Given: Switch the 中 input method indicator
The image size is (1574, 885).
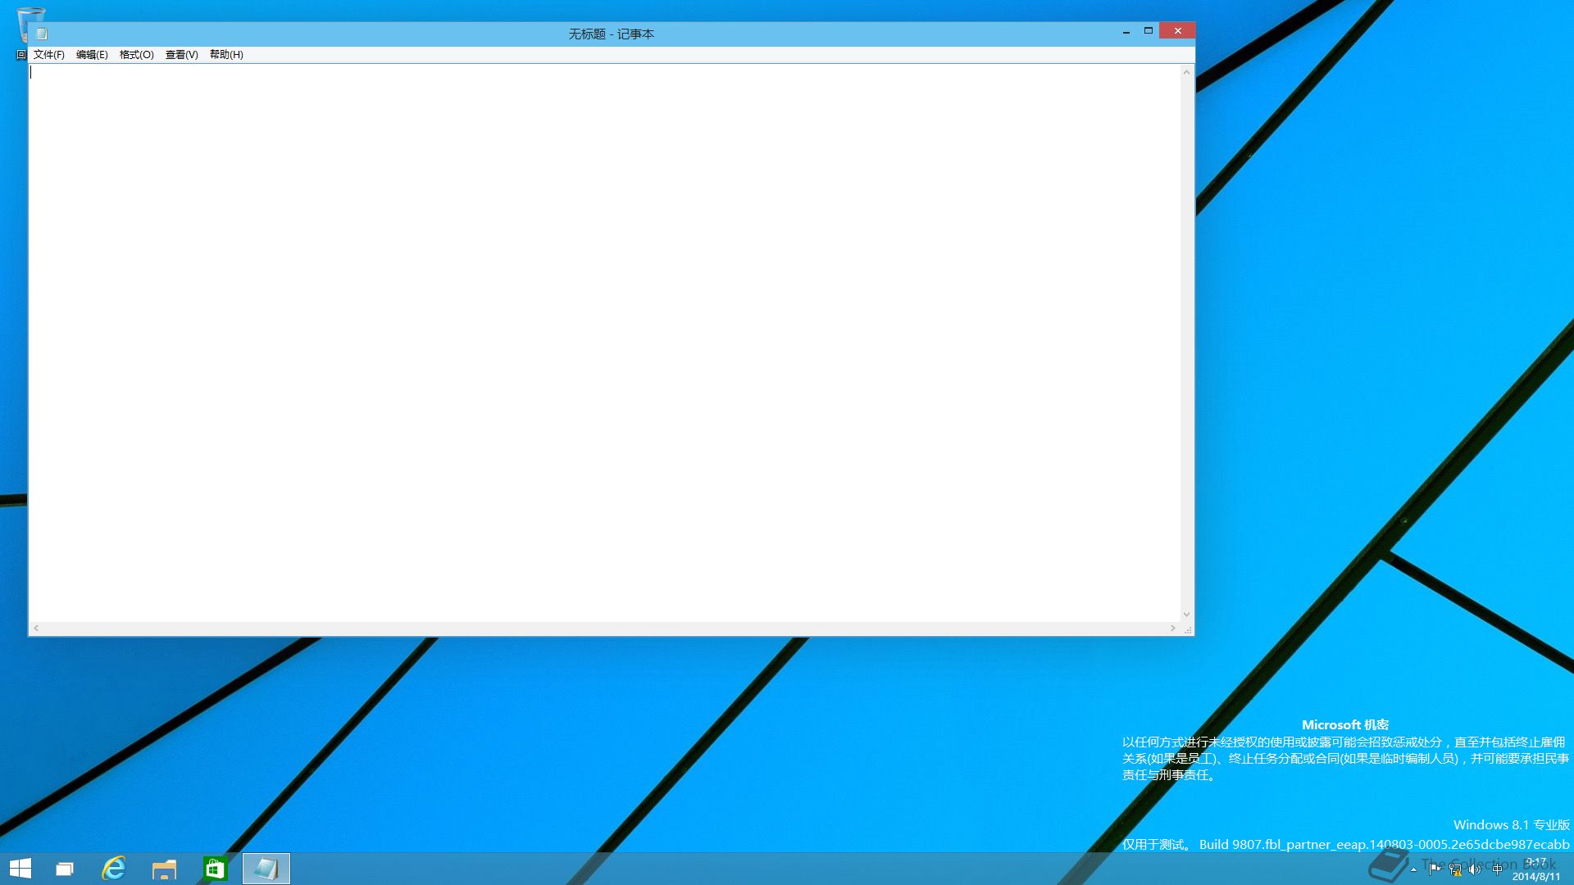Looking at the screenshot, I should click(x=1497, y=869).
